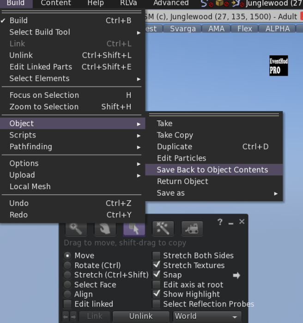The height and width of the screenshot is (323, 303).
Task: Click Save Back to Object Contents
Action: (x=212, y=170)
